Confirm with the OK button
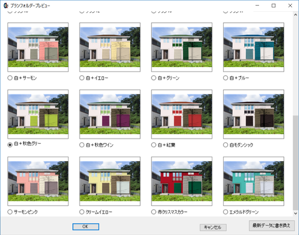 pos(86,227)
